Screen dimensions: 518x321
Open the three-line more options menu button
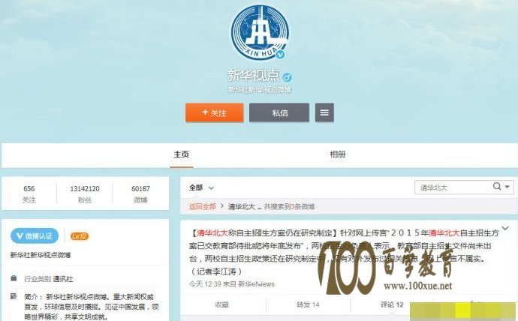click(324, 112)
